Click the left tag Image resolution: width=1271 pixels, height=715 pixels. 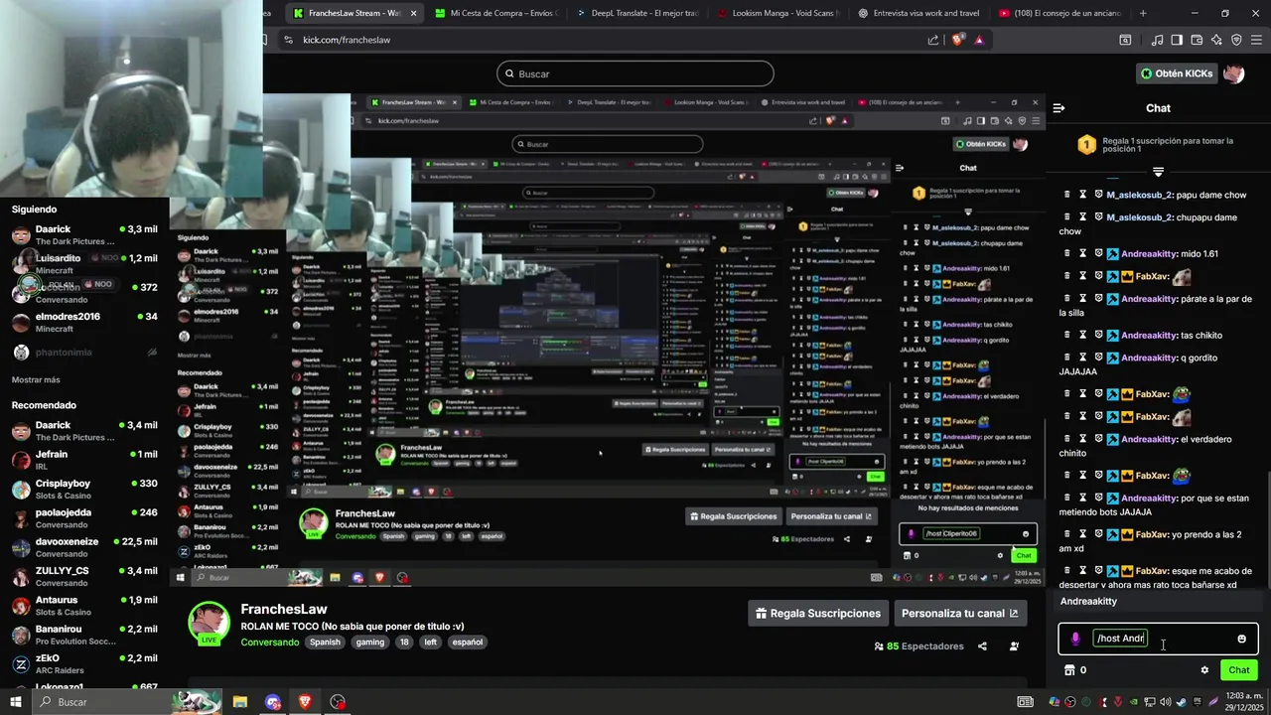coord(431,643)
